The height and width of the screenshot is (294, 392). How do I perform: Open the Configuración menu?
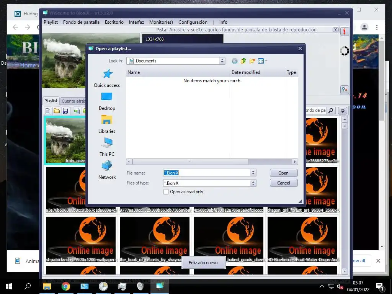(x=193, y=22)
